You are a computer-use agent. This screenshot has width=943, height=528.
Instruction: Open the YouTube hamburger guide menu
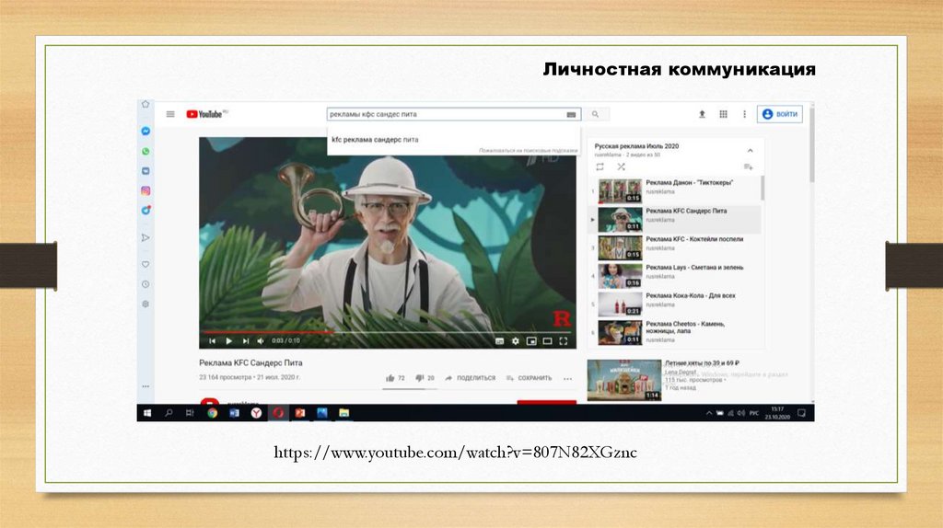(x=170, y=114)
